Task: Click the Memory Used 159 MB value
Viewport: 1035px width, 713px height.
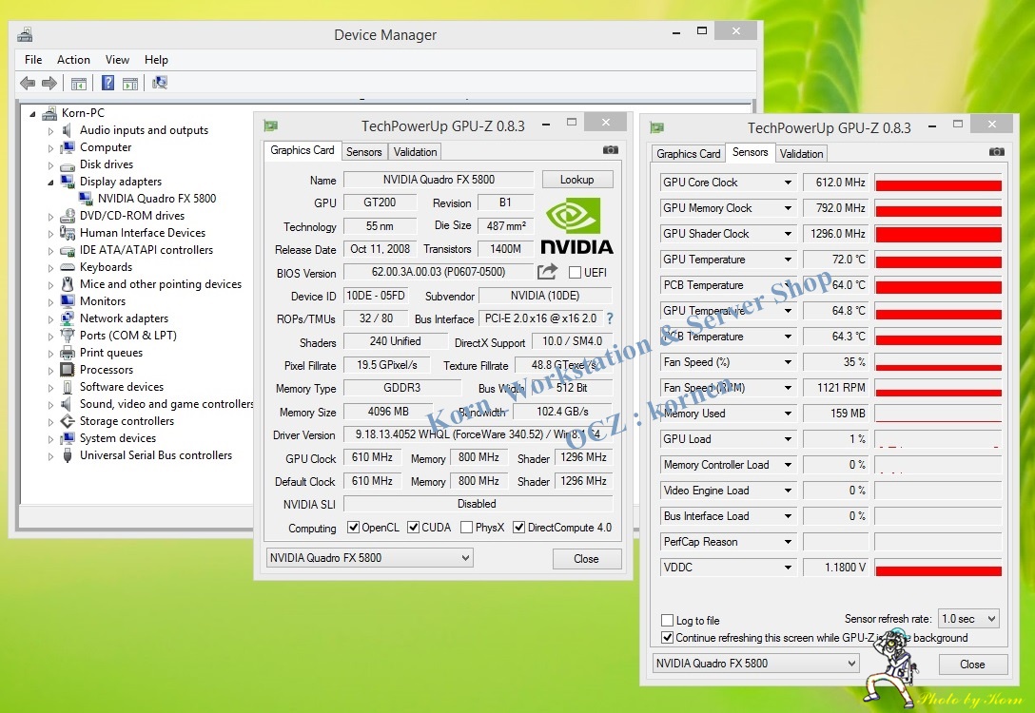Action: 835,414
